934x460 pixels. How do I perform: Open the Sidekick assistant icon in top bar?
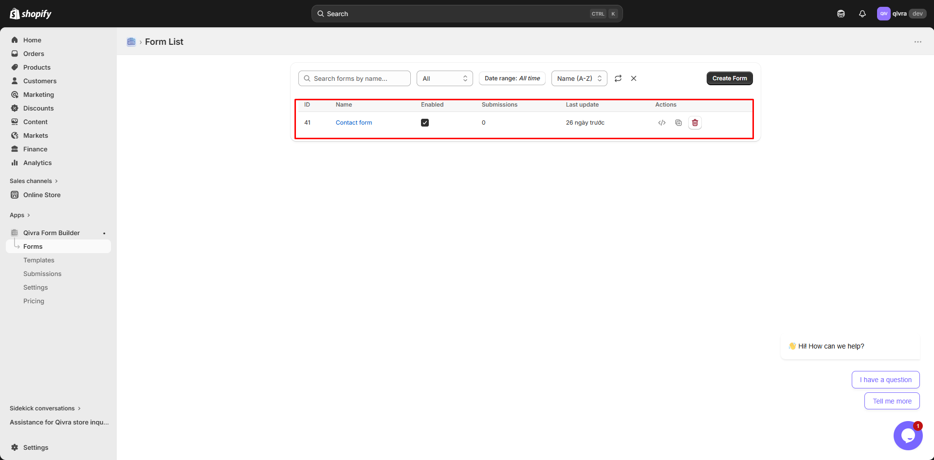[x=841, y=14]
